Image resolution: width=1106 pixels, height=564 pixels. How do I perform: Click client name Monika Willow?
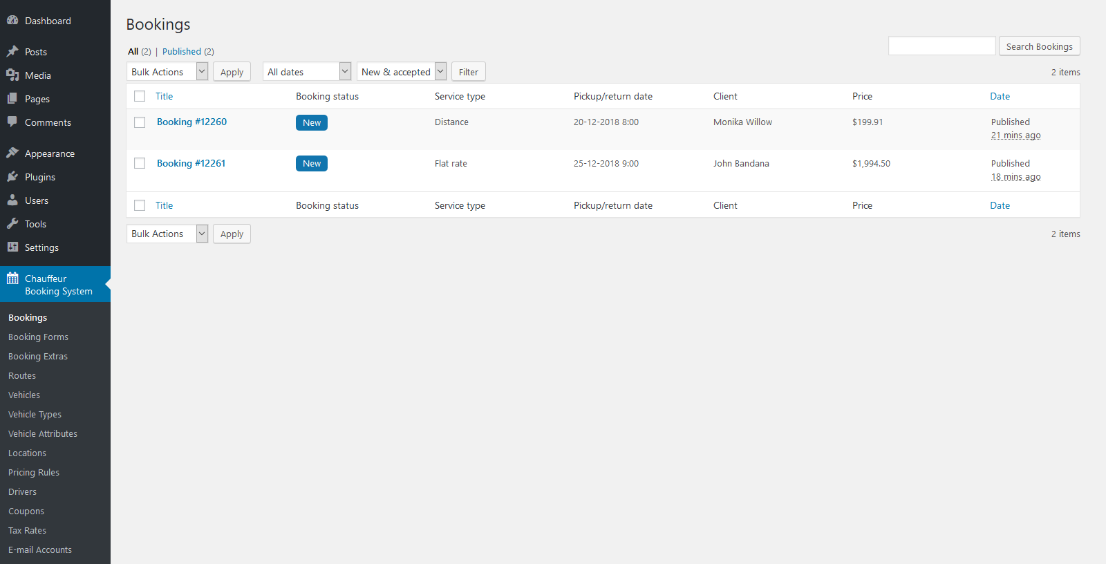742,122
